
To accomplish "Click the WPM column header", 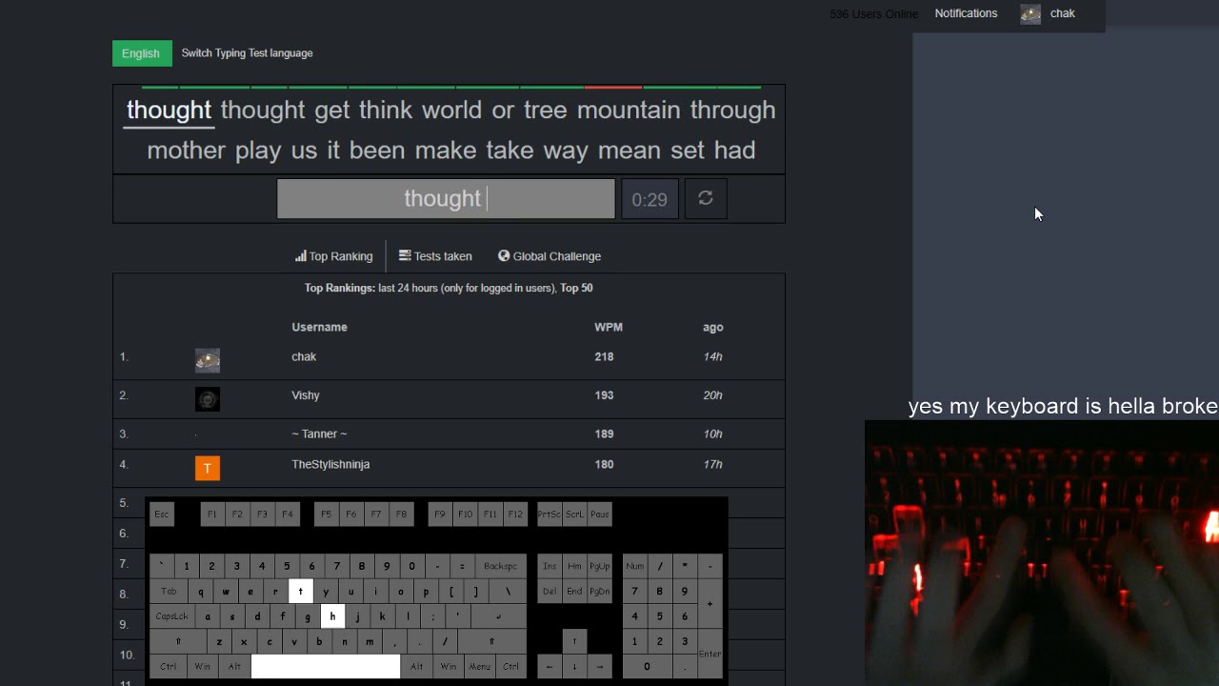I will click(609, 327).
